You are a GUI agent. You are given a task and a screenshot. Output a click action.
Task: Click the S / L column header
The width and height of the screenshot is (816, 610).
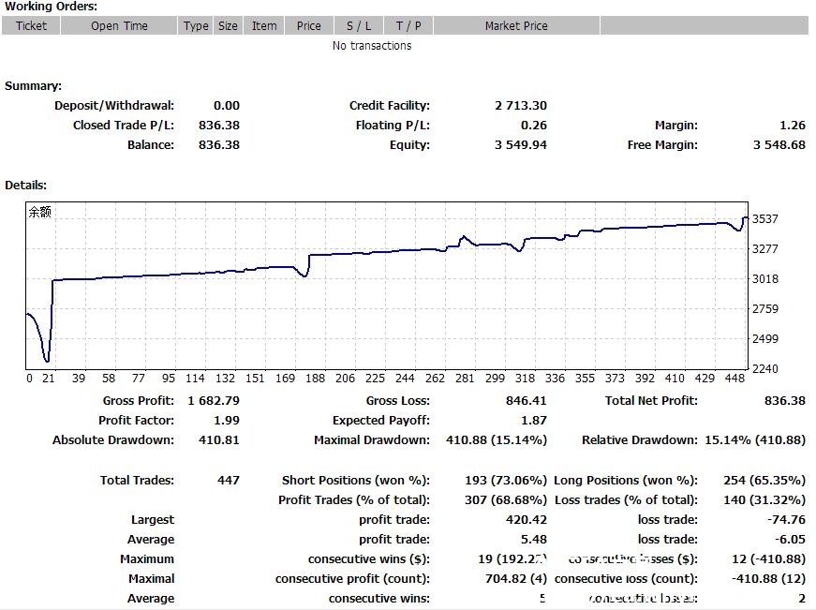[x=359, y=25]
